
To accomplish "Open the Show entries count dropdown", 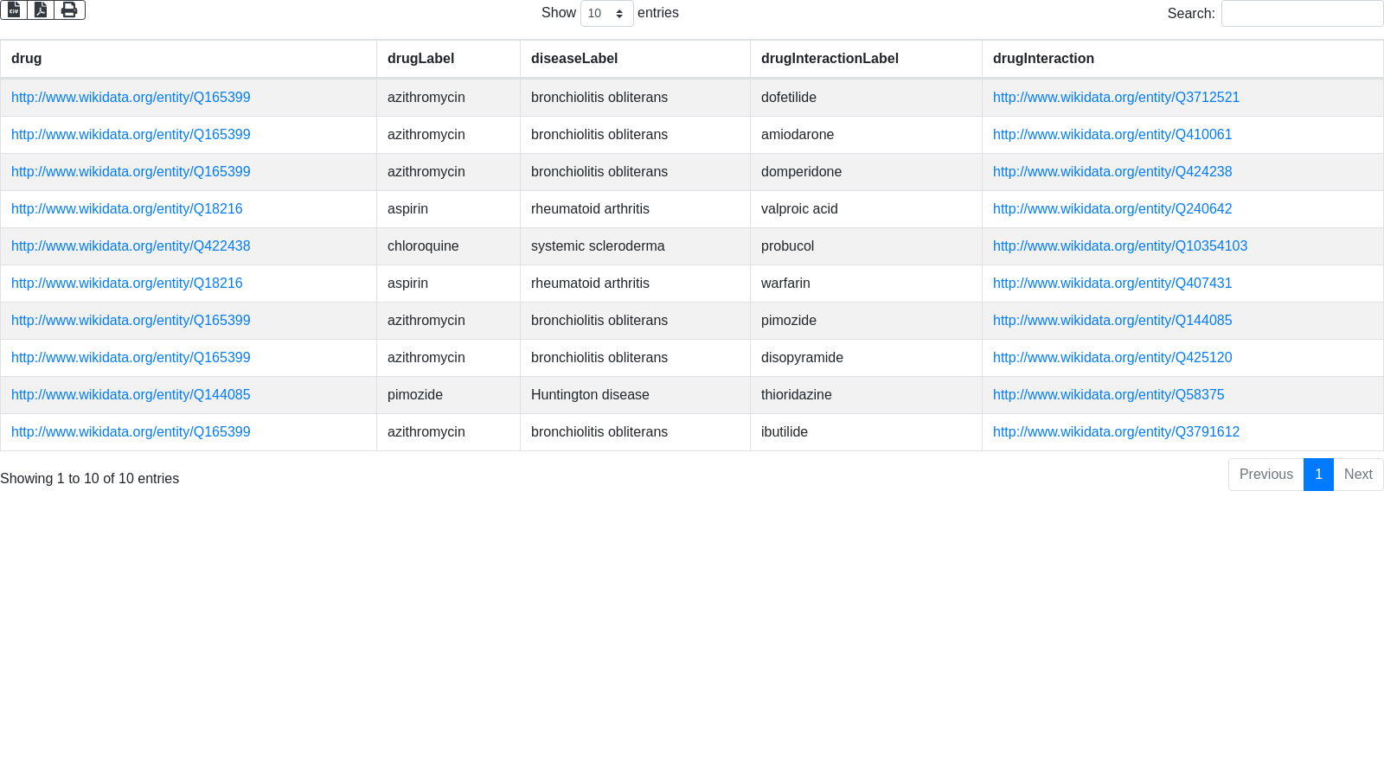I will [606, 14].
